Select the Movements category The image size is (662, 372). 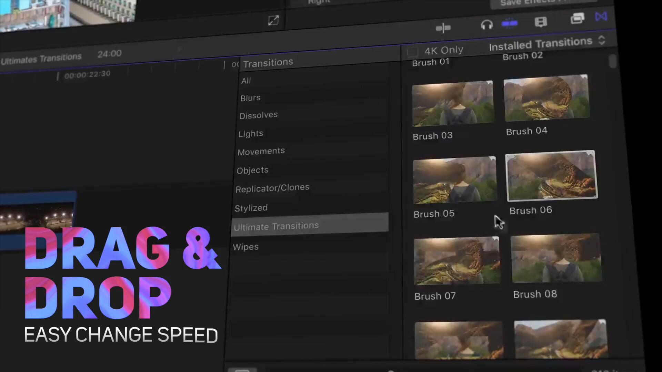261,152
